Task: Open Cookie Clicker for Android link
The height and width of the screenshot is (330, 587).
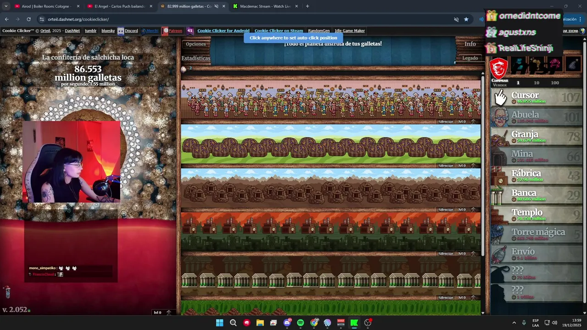Action: (223, 31)
